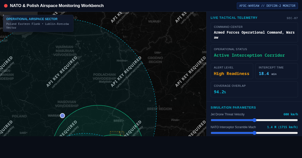This screenshot has height=158, width=302.
Task: Click the Brest Region map label
Action: point(160,109)
